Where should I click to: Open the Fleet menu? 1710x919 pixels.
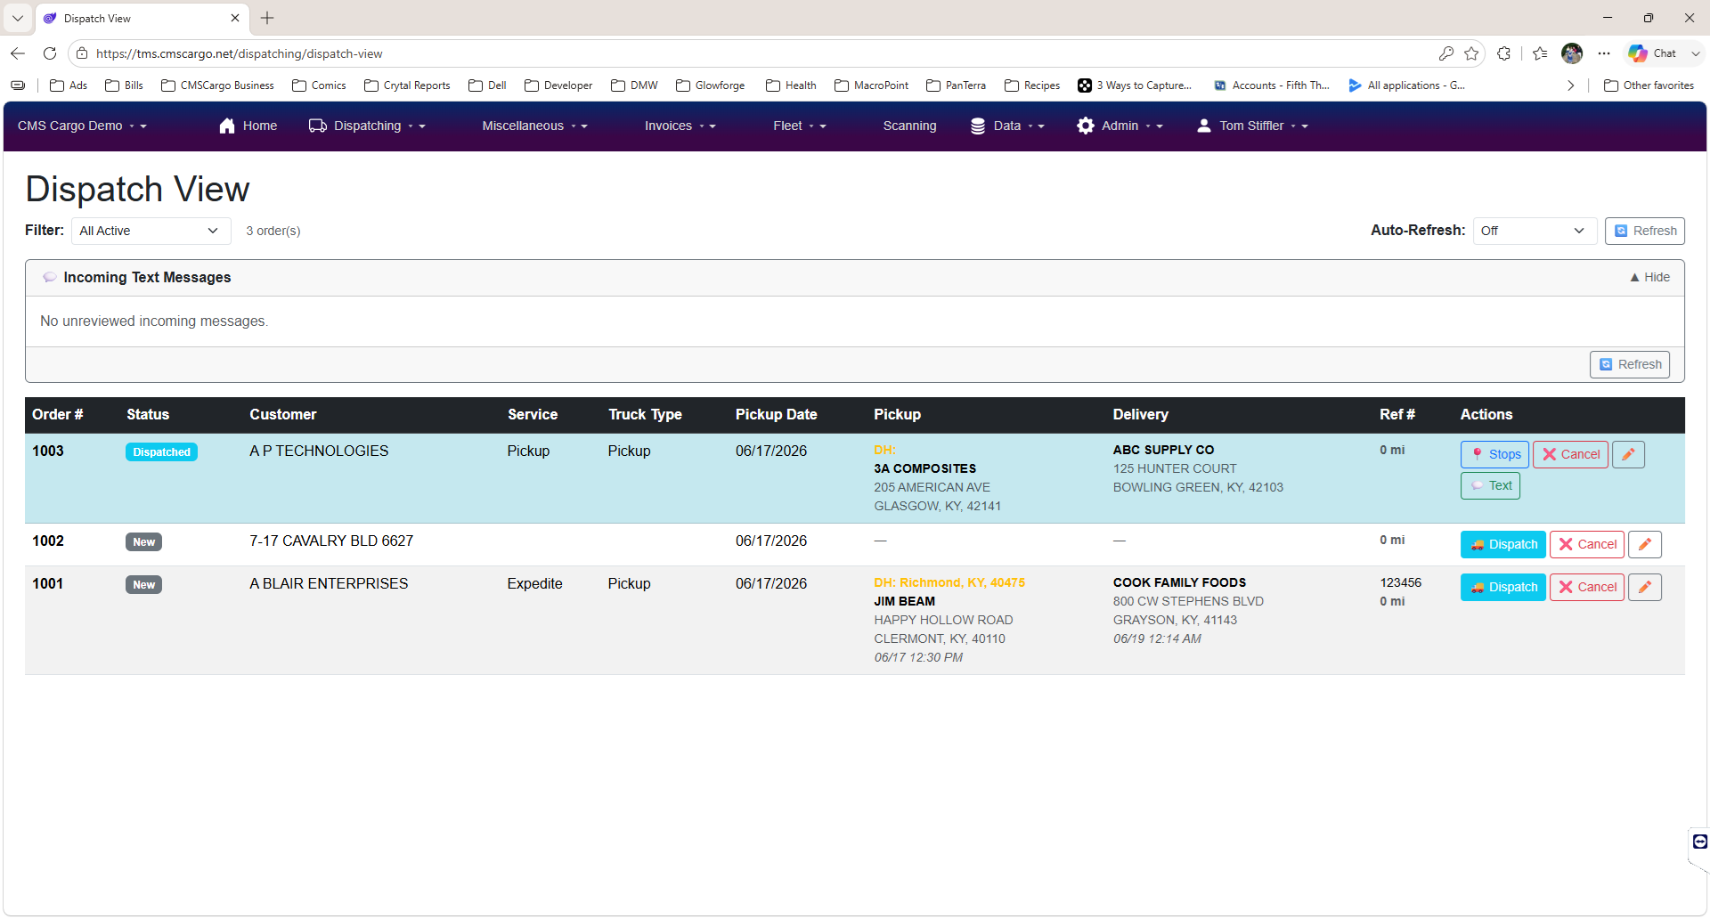pyautogui.click(x=799, y=126)
